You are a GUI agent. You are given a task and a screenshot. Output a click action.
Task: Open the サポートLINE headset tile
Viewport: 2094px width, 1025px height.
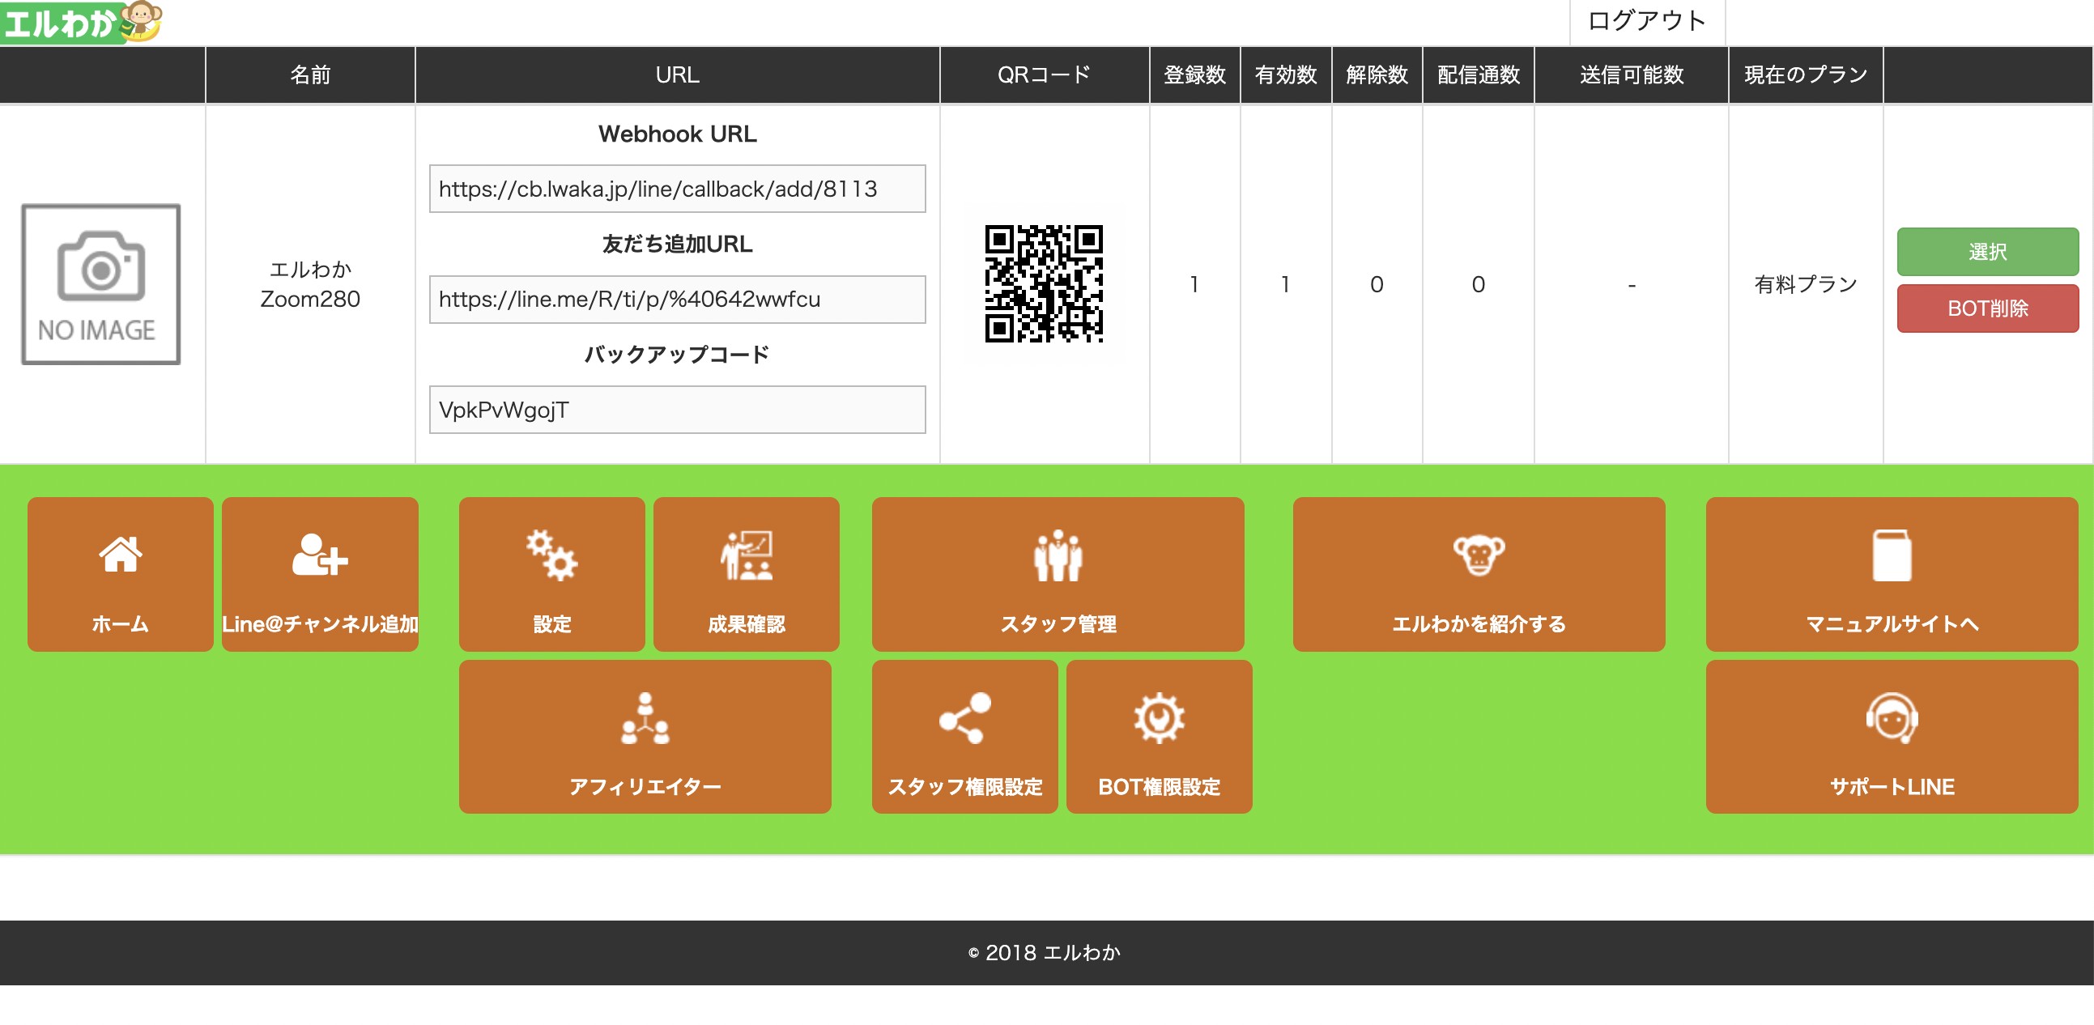pyautogui.click(x=1892, y=737)
